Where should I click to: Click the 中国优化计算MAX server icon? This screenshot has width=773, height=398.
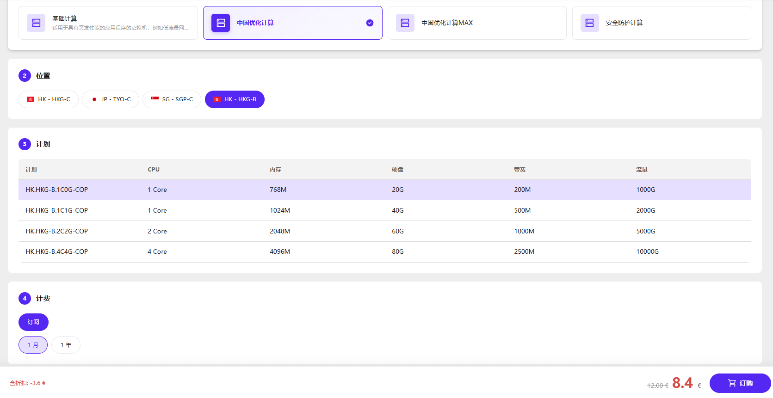click(405, 23)
